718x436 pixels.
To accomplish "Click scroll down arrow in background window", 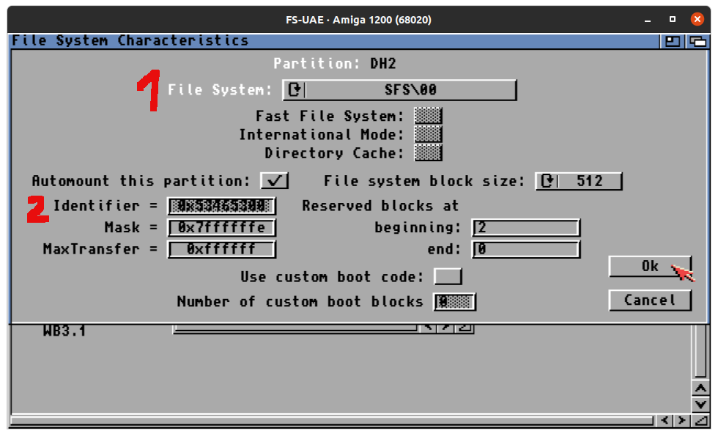I will 700,404.
